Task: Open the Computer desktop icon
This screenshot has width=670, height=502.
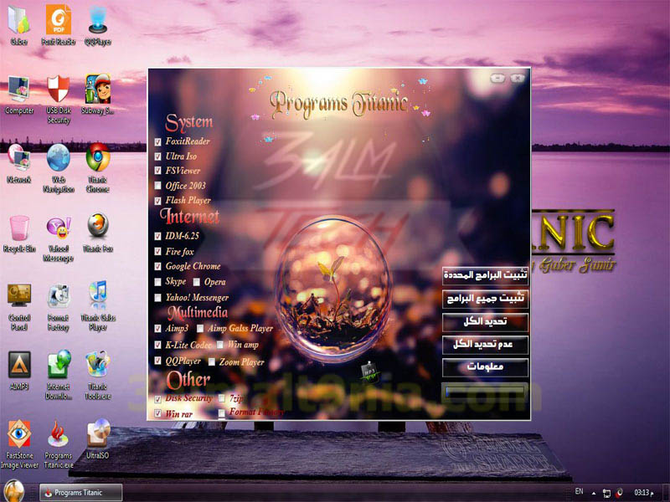Action: (x=18, y=95)
